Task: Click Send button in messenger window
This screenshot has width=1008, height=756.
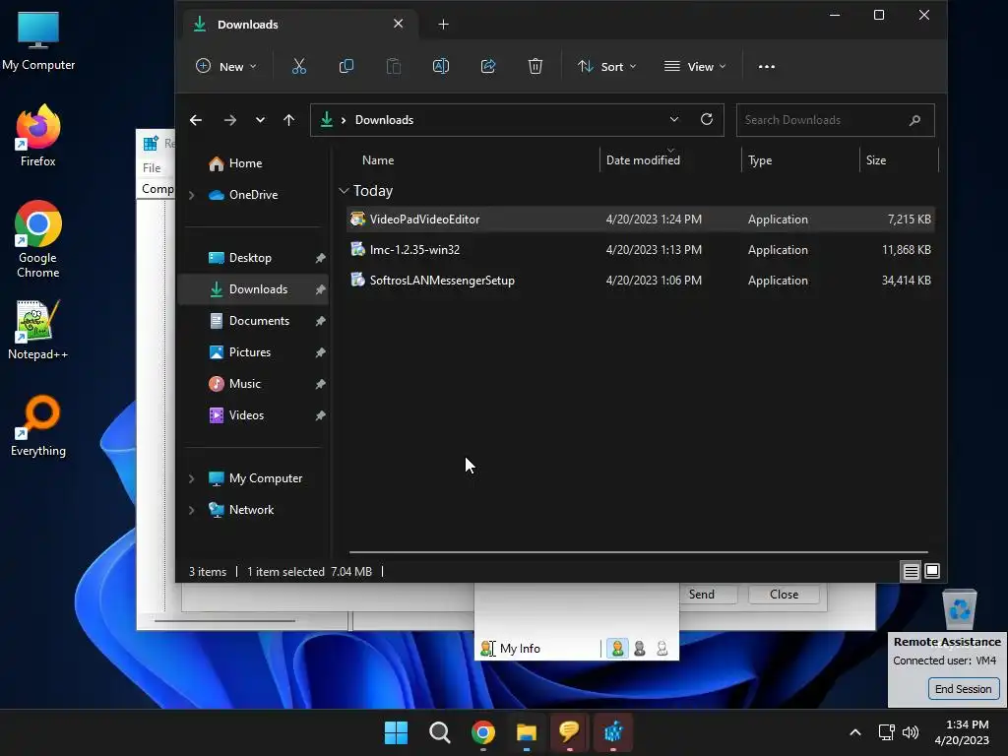Action: (701, 595)
